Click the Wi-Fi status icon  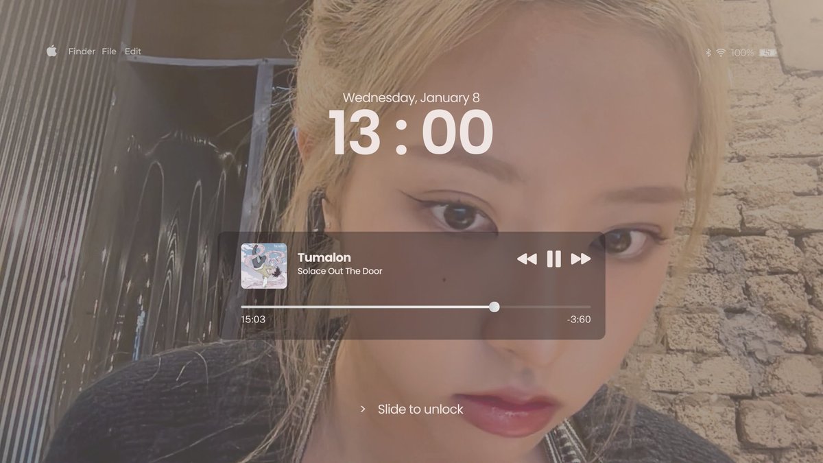click(721, 52)
